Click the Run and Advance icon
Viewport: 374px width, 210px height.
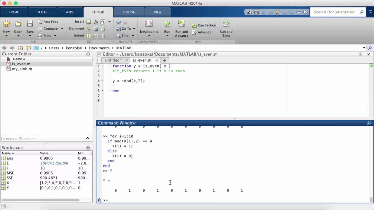181,24
